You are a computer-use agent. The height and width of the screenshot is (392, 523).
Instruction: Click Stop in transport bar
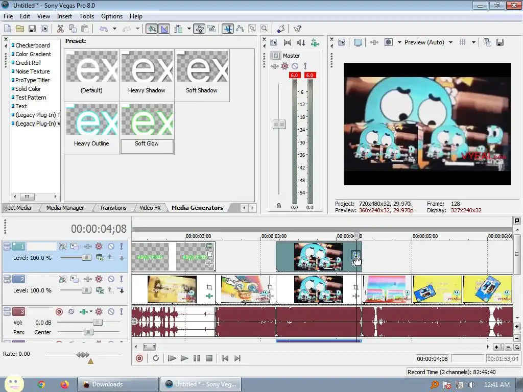pyautogui.click(x=209, y=358)
